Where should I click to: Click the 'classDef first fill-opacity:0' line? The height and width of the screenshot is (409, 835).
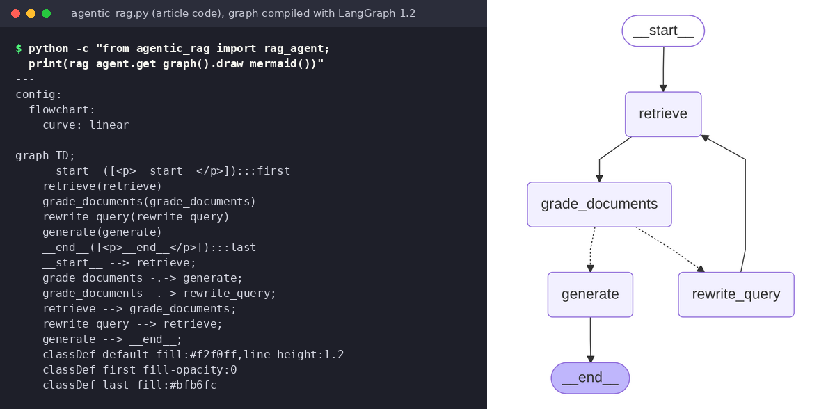[139, 370]
